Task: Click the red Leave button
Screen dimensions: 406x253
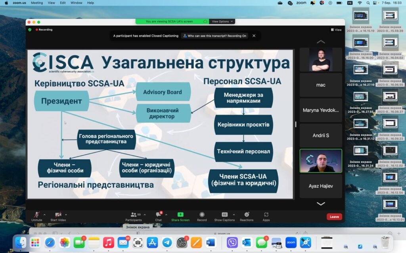Action: point(334,217)
